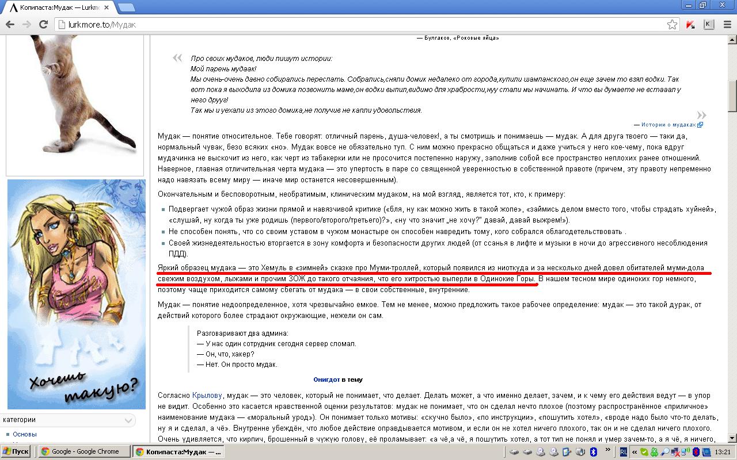This screenshot has width=737, height=460.
Task: Open the wireless network tray icon
Action: (685, 452)
